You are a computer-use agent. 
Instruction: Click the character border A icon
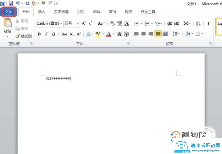(x=127, y=23)
